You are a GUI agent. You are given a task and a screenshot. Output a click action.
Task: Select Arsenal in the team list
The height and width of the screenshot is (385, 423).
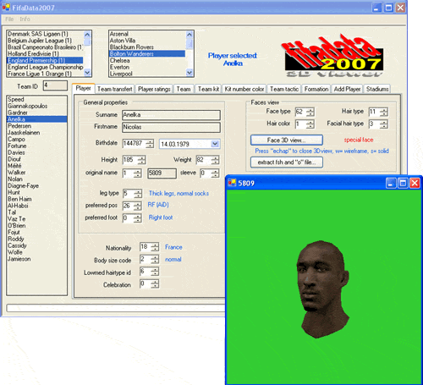[119, 34]
